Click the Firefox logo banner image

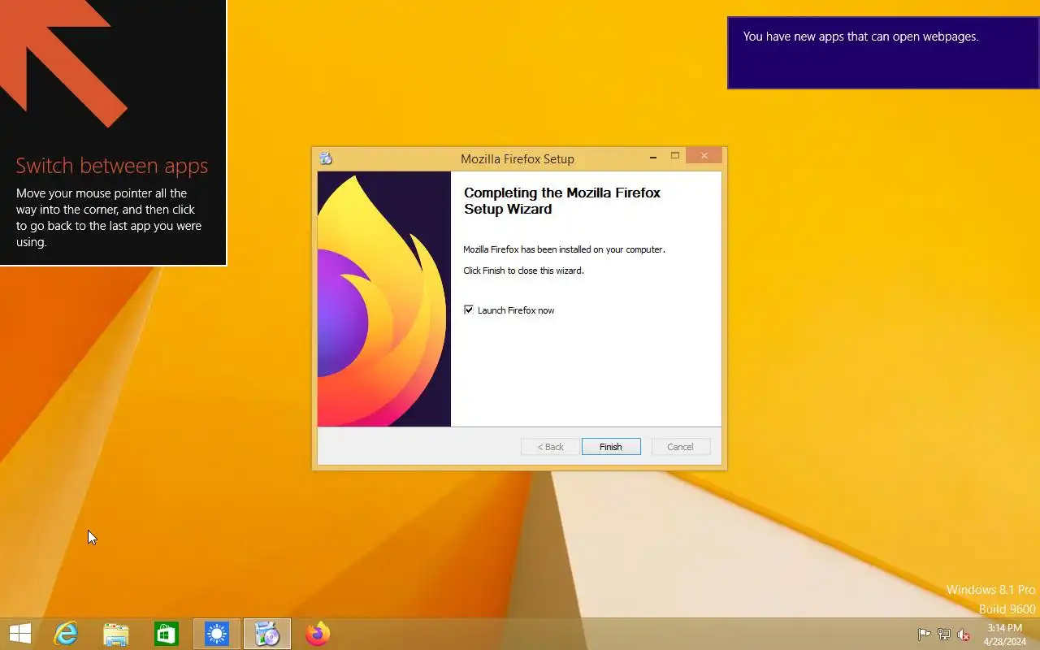pos(384,299)
